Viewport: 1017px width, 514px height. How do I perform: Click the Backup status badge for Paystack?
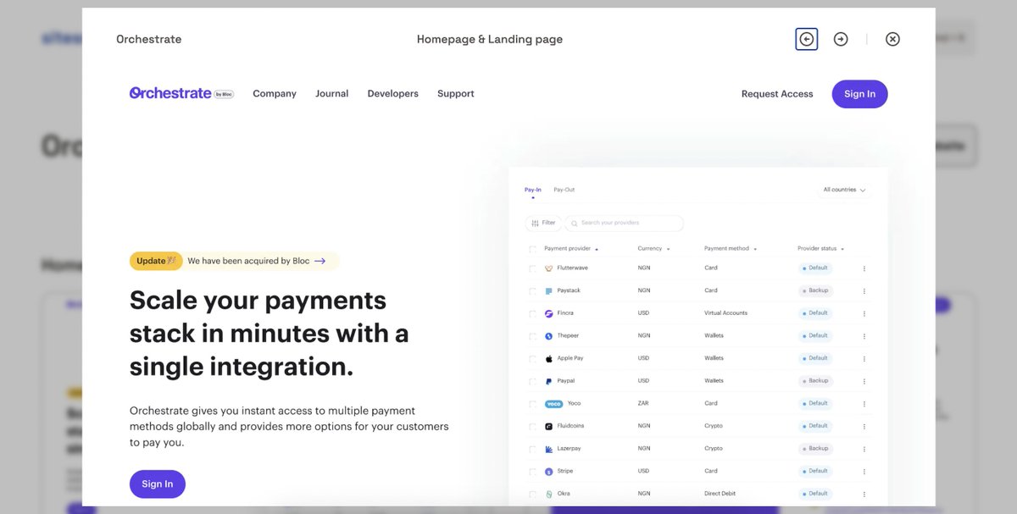(x=815, y=290)
